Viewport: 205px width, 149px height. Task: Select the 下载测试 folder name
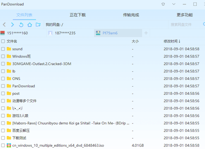[19, 138]
